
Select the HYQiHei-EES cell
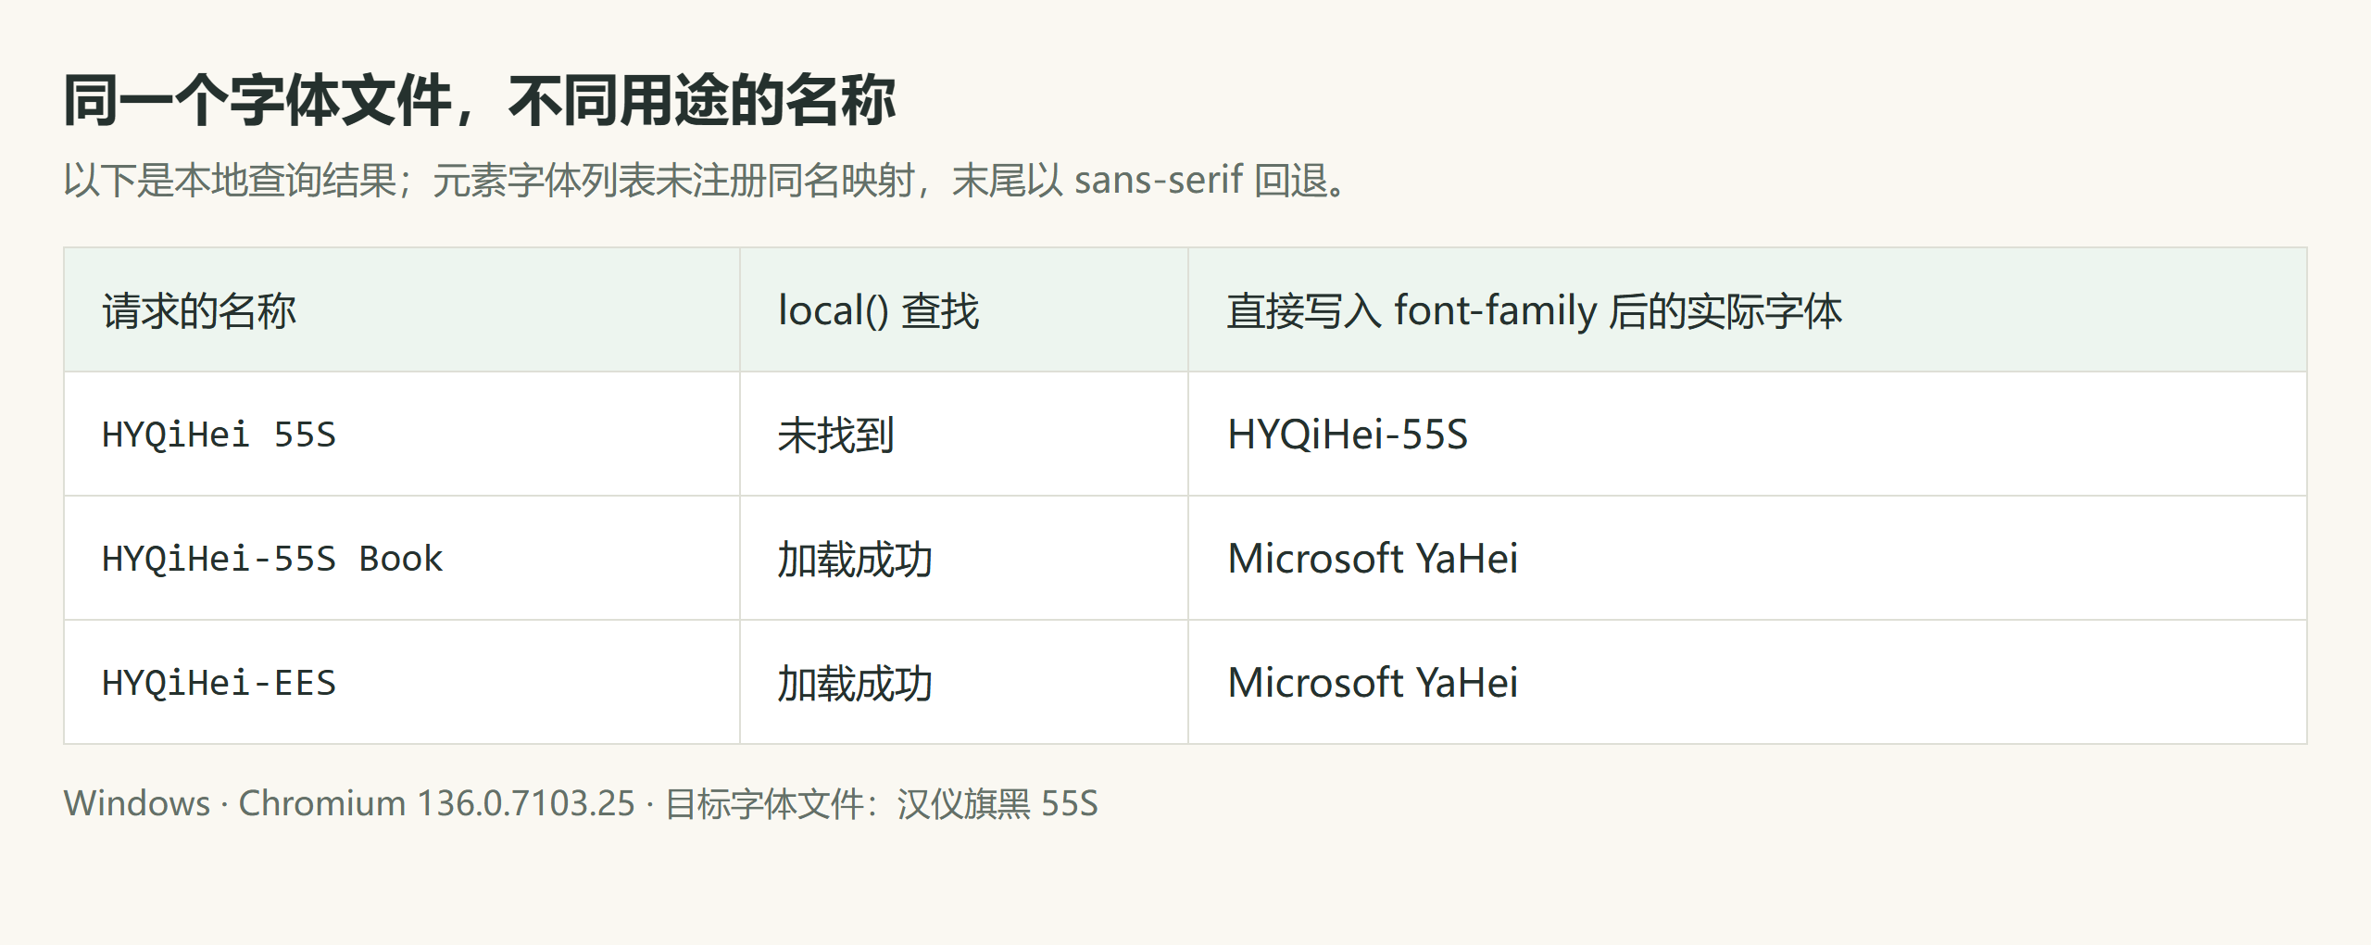click(x=401, y=683)
